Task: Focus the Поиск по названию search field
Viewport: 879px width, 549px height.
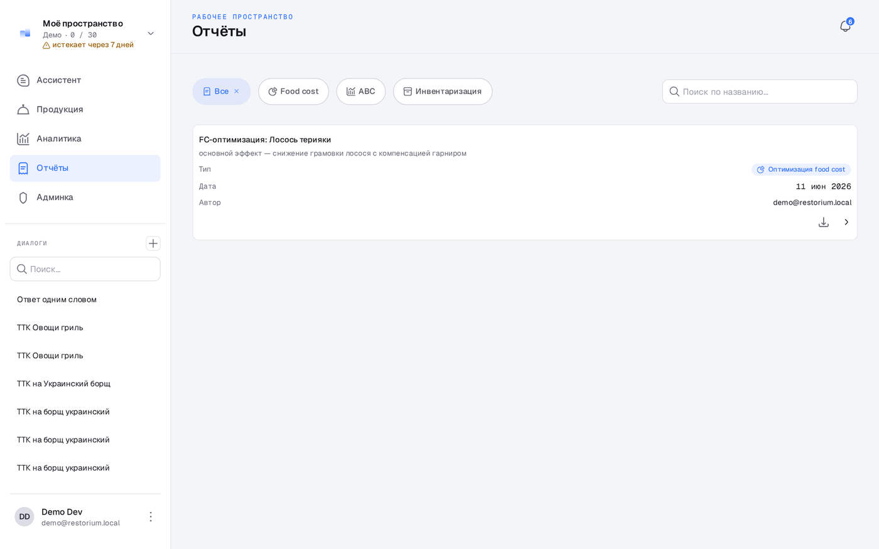Action: 760,92
